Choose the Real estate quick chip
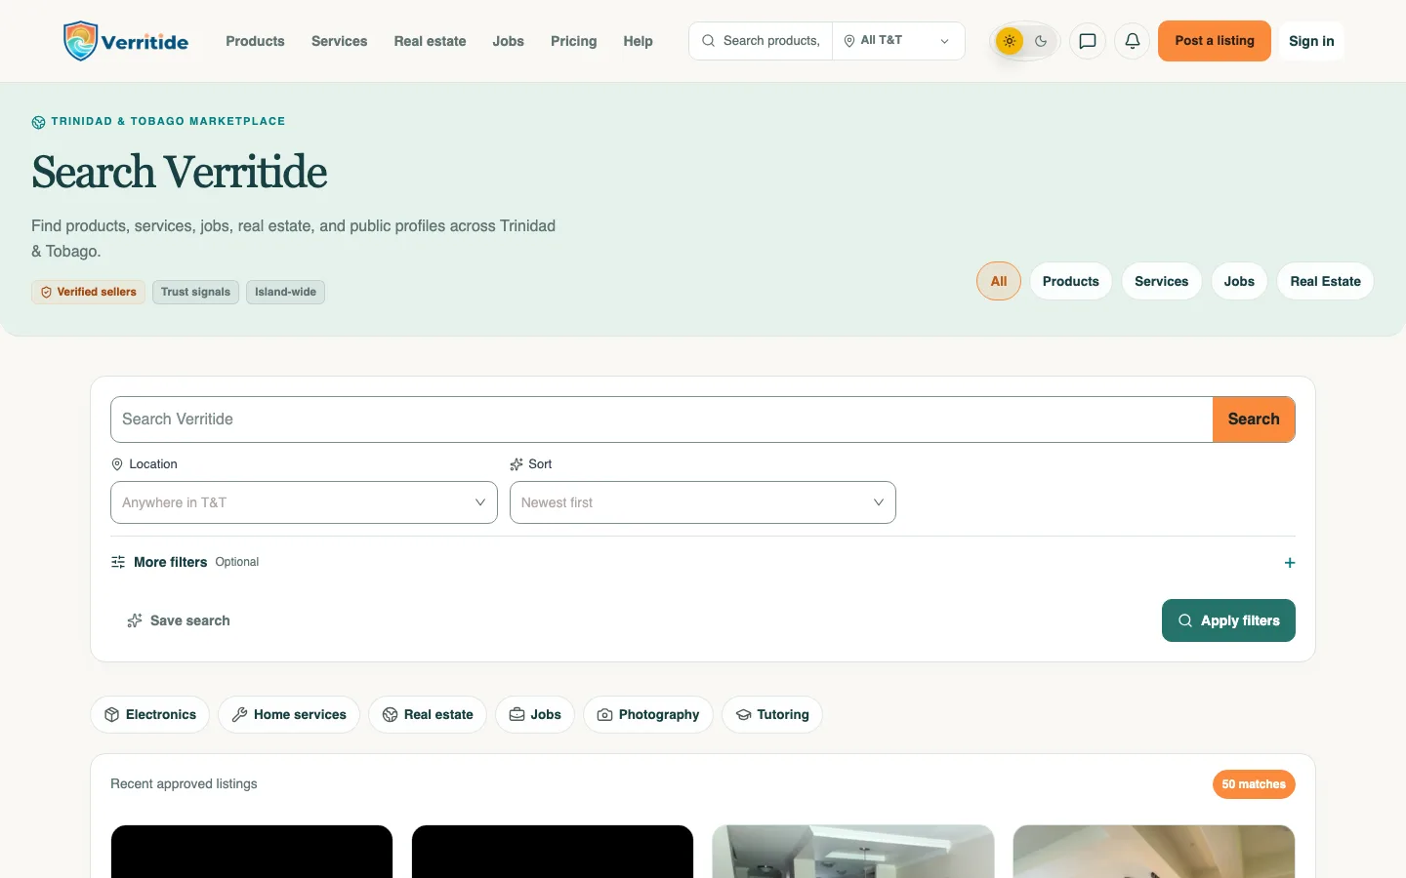The image size is (1406, 878). pos(428,714)
